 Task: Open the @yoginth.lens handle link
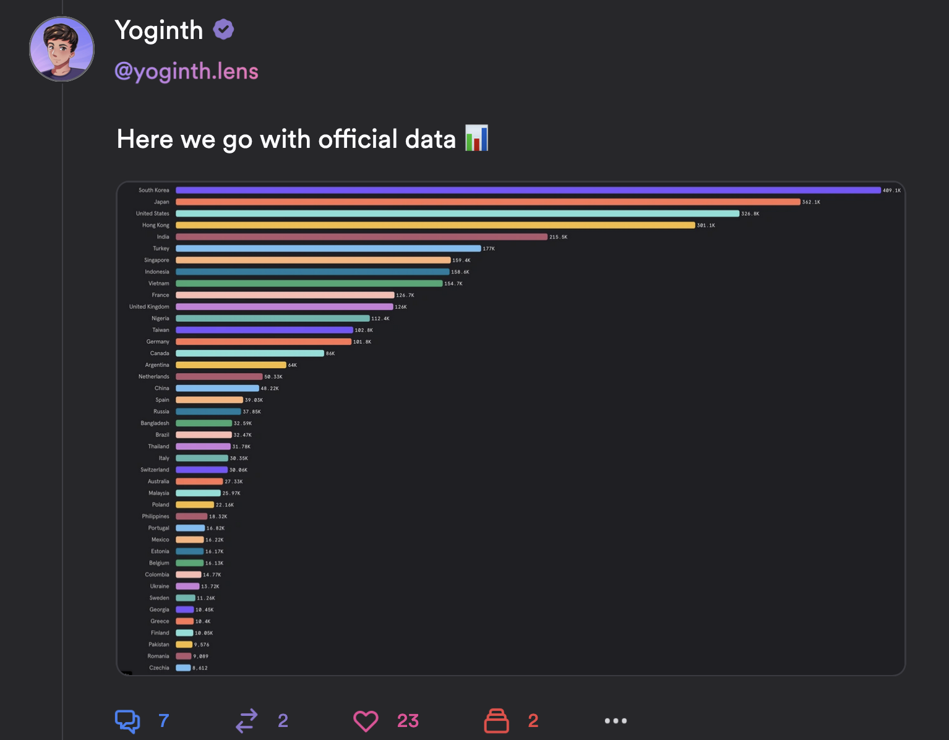pyautogui.click(x=187, y=71)
